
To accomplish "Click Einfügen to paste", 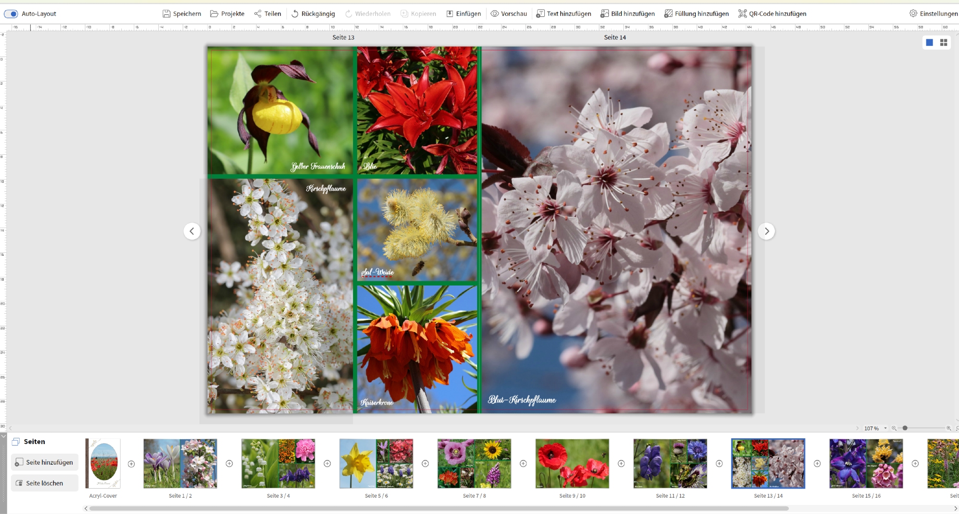I will tap(464, 14).
